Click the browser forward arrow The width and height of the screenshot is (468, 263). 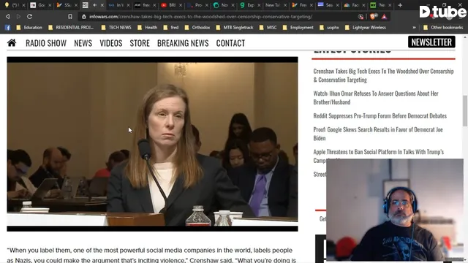[18, 16]
